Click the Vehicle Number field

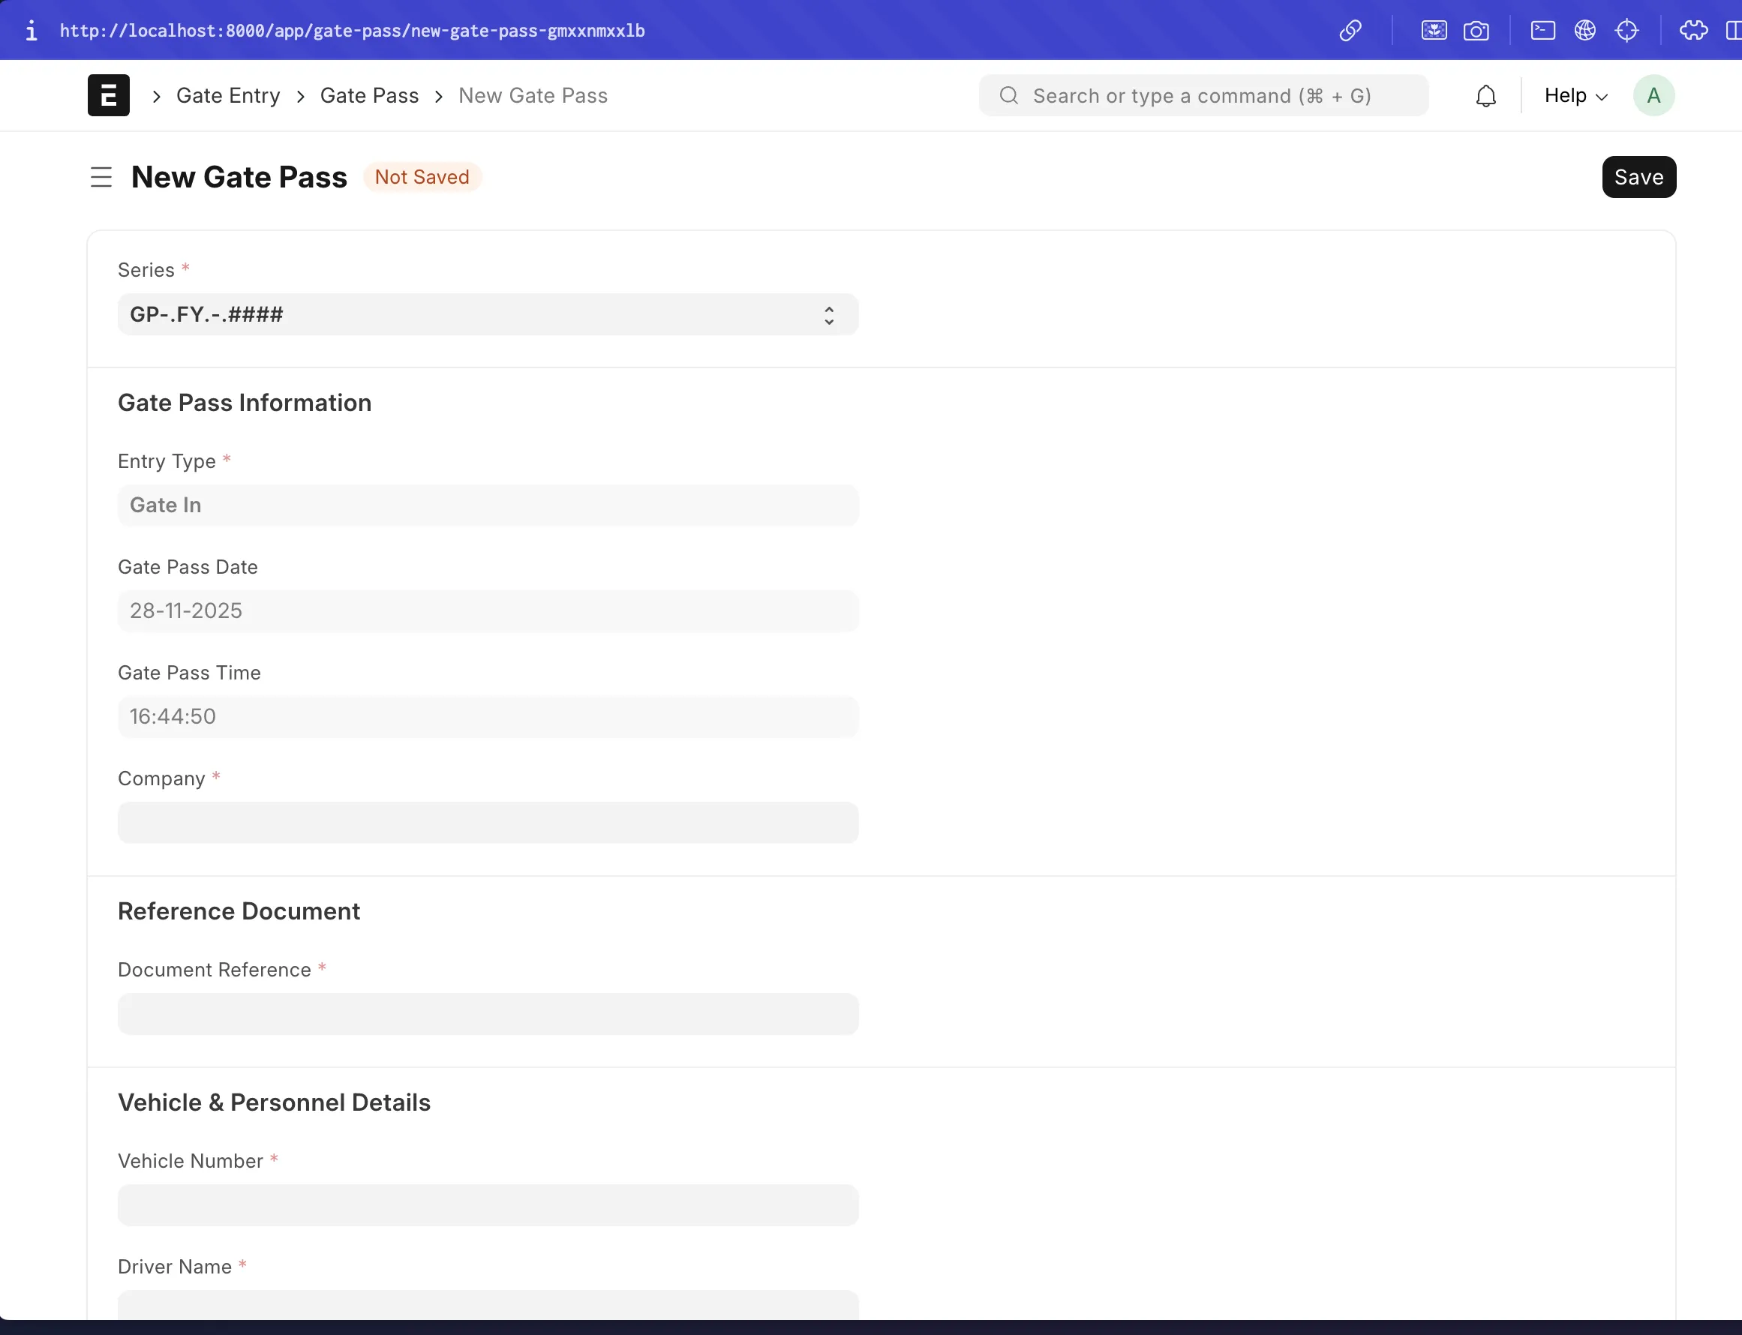[487, 1204]
